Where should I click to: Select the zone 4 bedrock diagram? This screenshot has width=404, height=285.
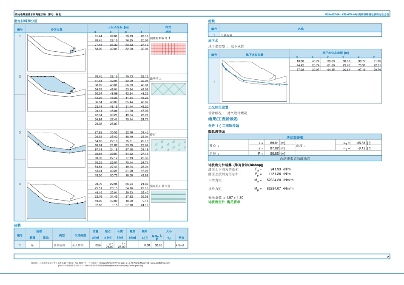coord(57,201)
